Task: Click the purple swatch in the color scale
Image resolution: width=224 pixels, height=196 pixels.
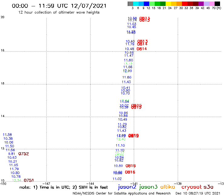Action: click(201, 4)
